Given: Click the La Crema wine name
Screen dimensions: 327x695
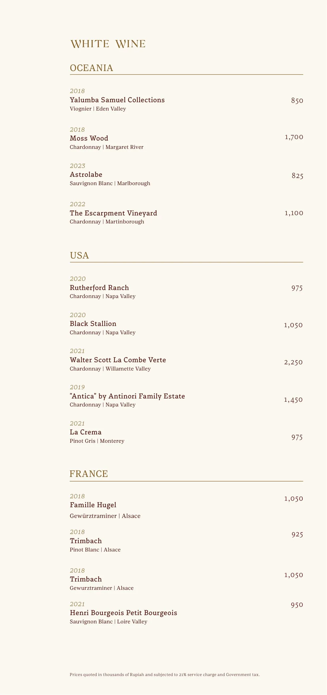Looking at the screenshot, I should click(85, 432).
